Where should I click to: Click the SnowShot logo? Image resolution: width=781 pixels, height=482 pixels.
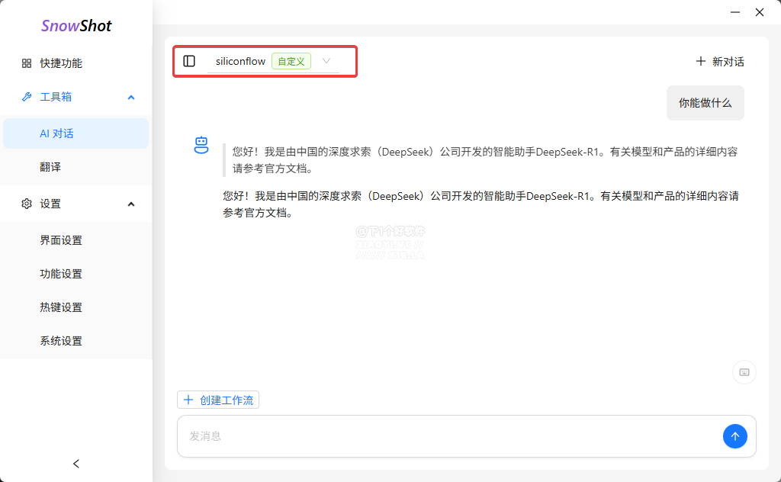point(76,25)
